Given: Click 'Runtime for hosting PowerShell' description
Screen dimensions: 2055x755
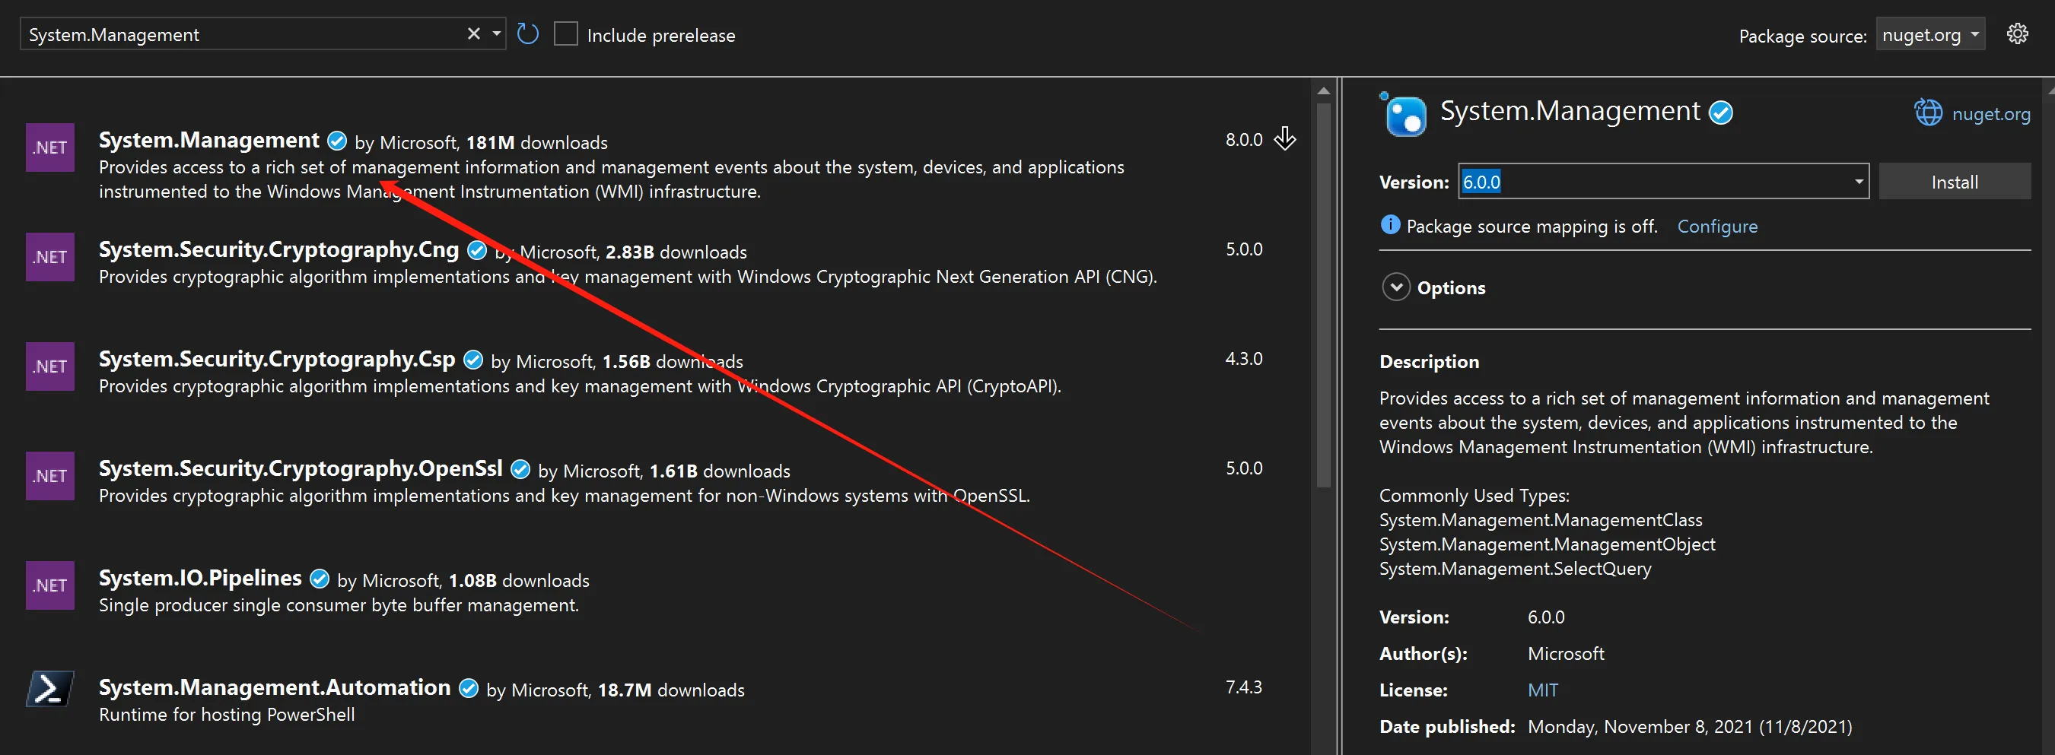Looking at the screenshot, I should (x=227, y=715).
